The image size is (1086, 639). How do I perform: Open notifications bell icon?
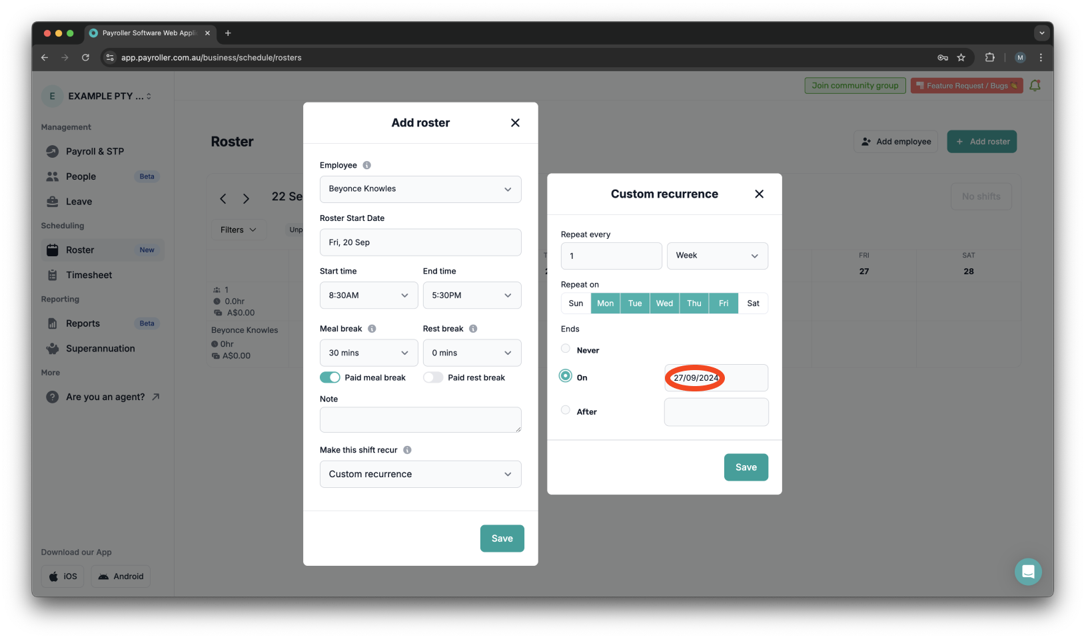(x=1035, y=85)
